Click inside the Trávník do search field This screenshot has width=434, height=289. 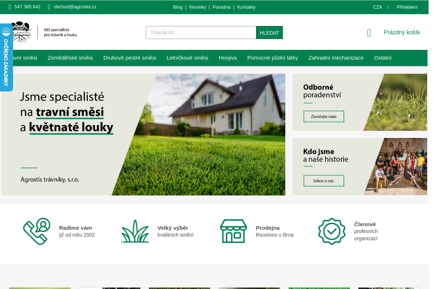(x=201, y=32)
